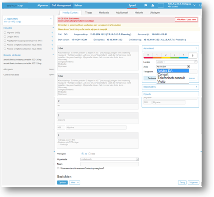This screenshot has width=214, height=197.
Task: Open the Beheer menu
Action: click(x=78, y=5)
